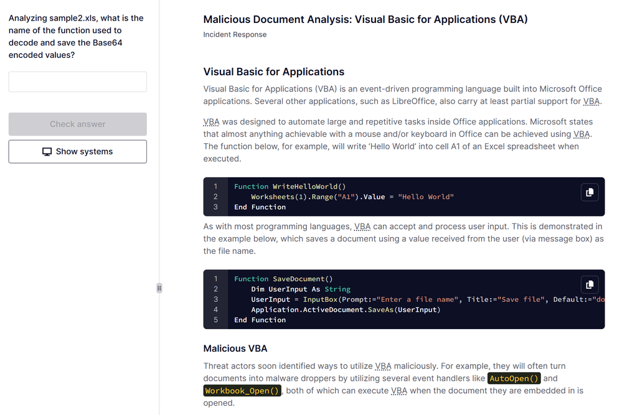Screen dimensions: 622x415
Task: Click the Dim UserInput As String line
Action: click(x=301, y=289)
